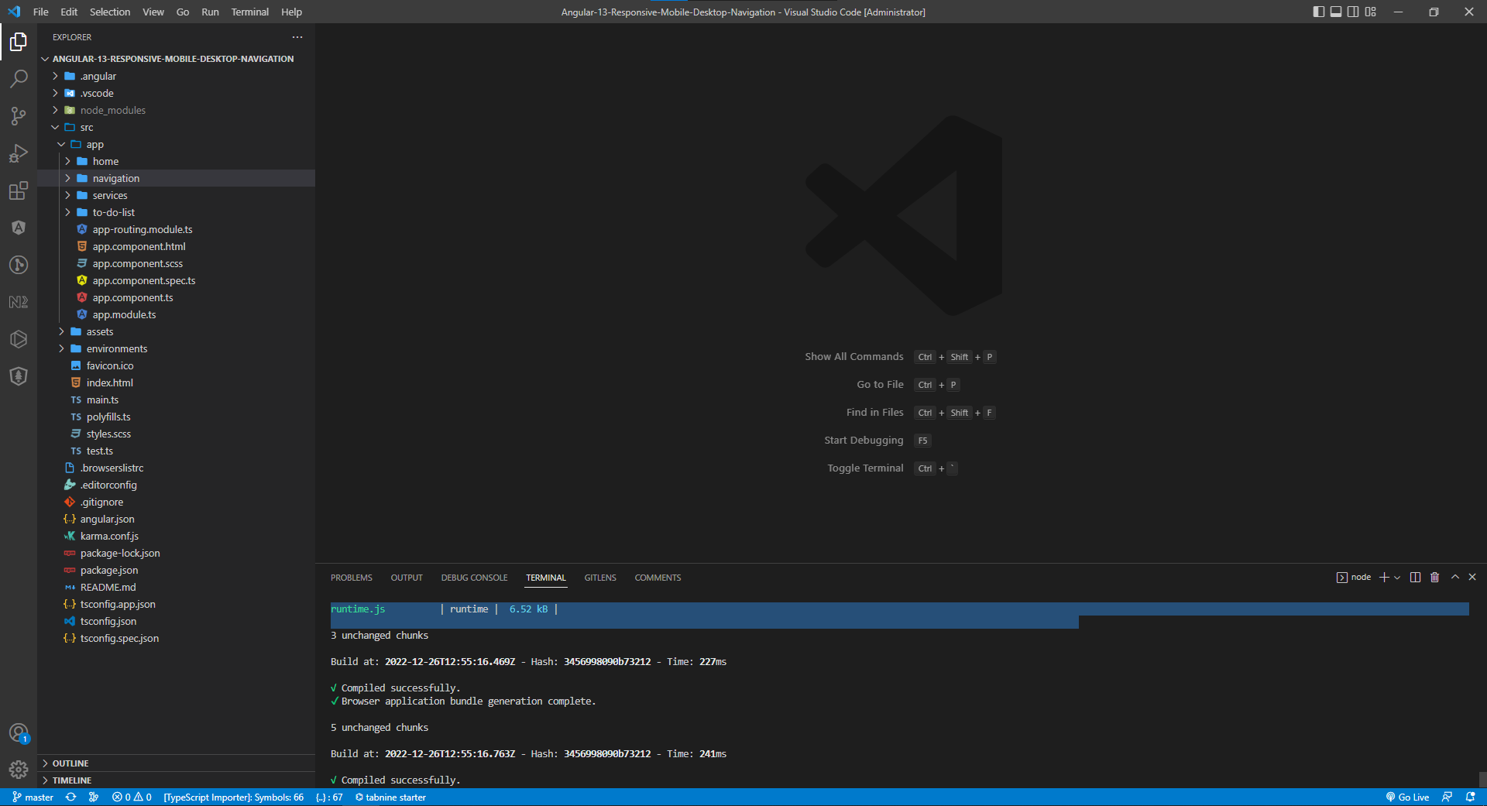Image resolution: width=1487 pixels, height=806 pixels.
Task: Toggle the primary sidebar layout control
Action: point(1317,12)
